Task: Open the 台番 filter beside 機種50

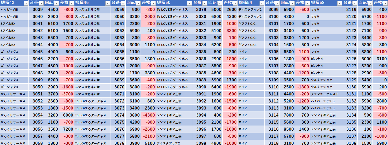Action: pyautogui.click(x=205, y=3)
